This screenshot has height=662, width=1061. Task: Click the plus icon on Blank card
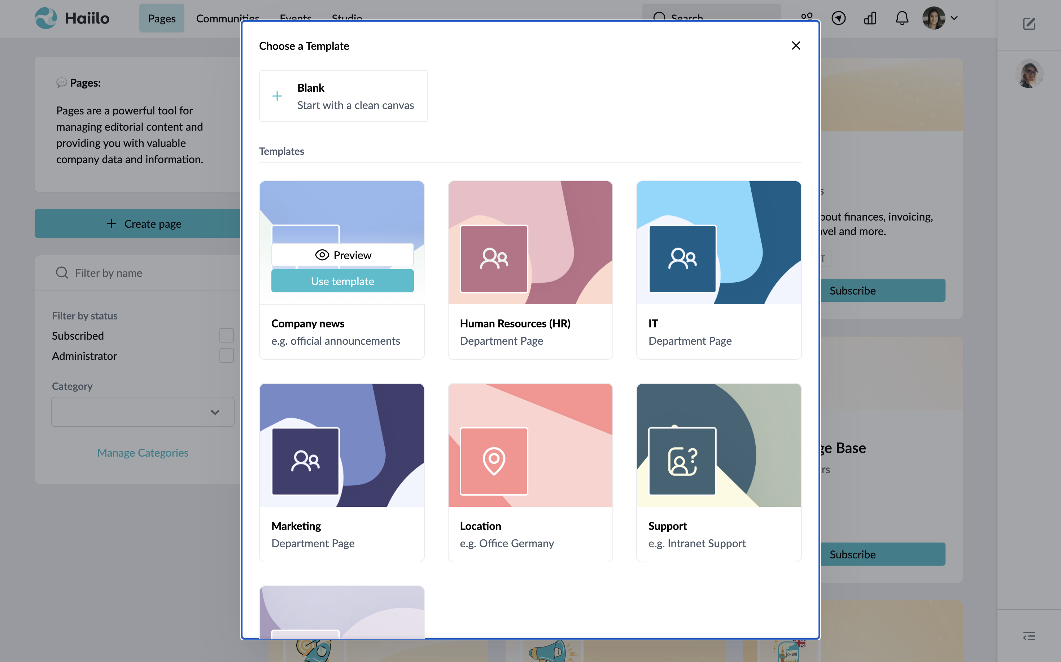point(277,96)
